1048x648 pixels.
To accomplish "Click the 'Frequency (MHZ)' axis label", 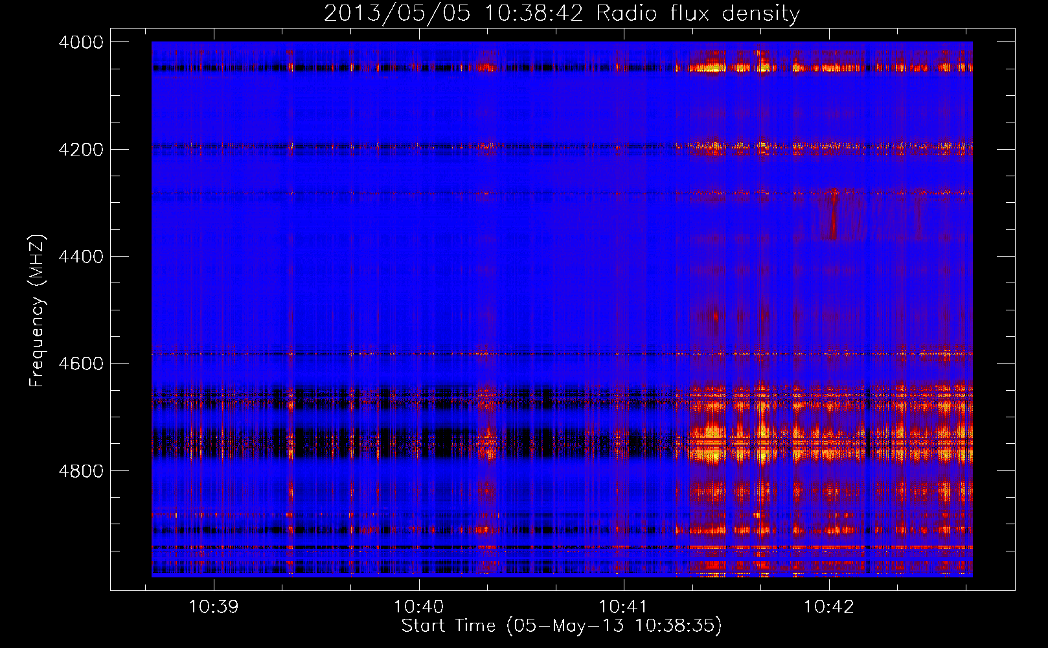I will tap(38, 311).
